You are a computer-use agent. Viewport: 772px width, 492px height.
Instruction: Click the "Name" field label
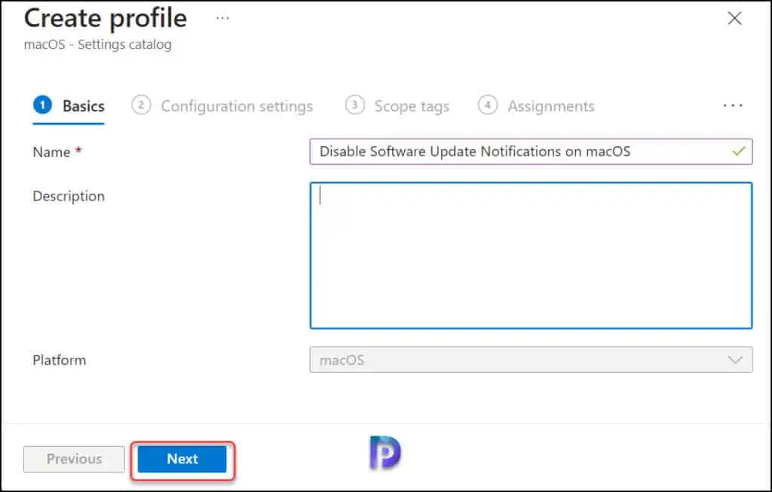pyautogui.click(x=51, y=152)
